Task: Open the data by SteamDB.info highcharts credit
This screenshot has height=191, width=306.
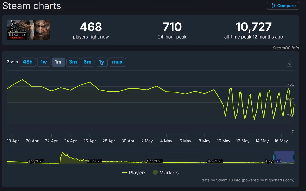Action: (248, 180)
